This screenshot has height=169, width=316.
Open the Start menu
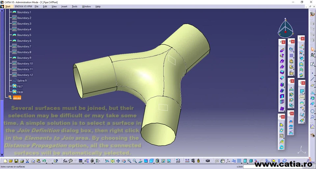point(8,7)
